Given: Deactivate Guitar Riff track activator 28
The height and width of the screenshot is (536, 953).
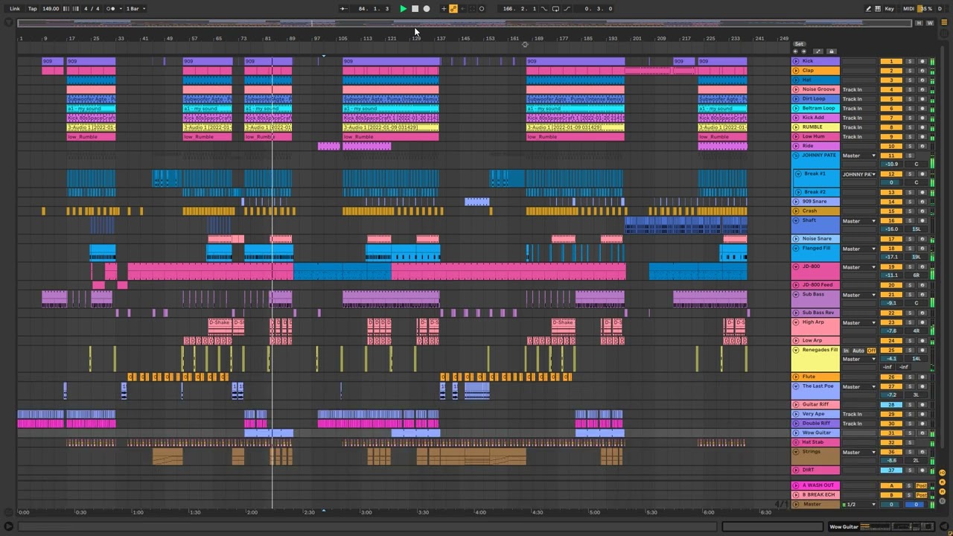Looking at the screenshot, I should (891, 405).
